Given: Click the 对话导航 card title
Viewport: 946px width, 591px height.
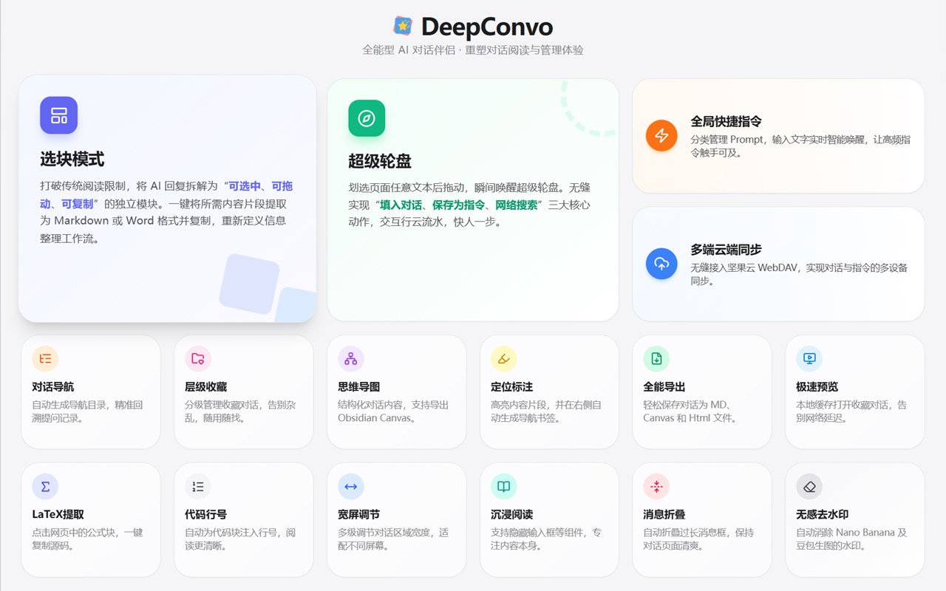Looking at the screenshot, I should point(53,387).
